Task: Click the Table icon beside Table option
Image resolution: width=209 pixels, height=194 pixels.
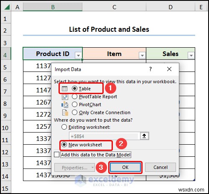Action: coord(64,89)
